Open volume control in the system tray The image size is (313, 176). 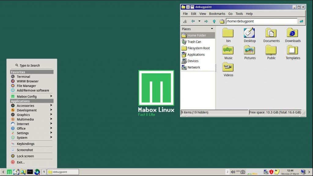click(233, 171)
